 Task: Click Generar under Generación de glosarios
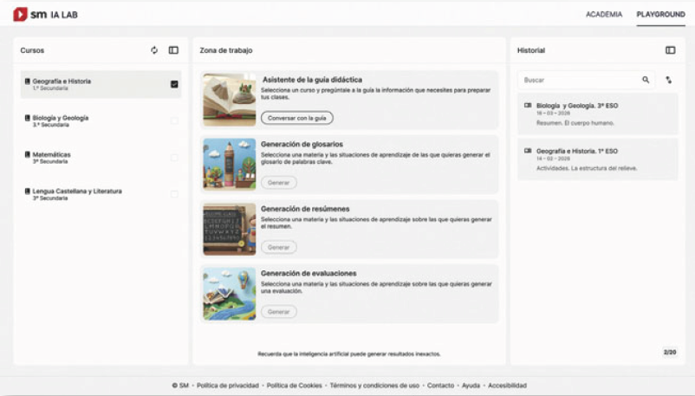[x=278, y=183]
